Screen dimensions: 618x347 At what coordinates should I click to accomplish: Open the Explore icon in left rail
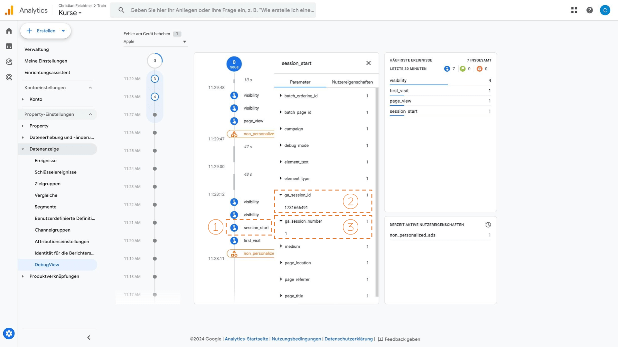coord(9,62)
